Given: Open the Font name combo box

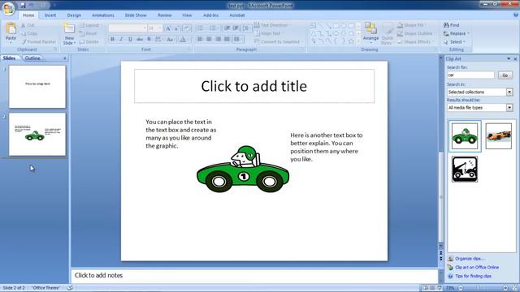Looking at the screenshot, I should (128, 28).
